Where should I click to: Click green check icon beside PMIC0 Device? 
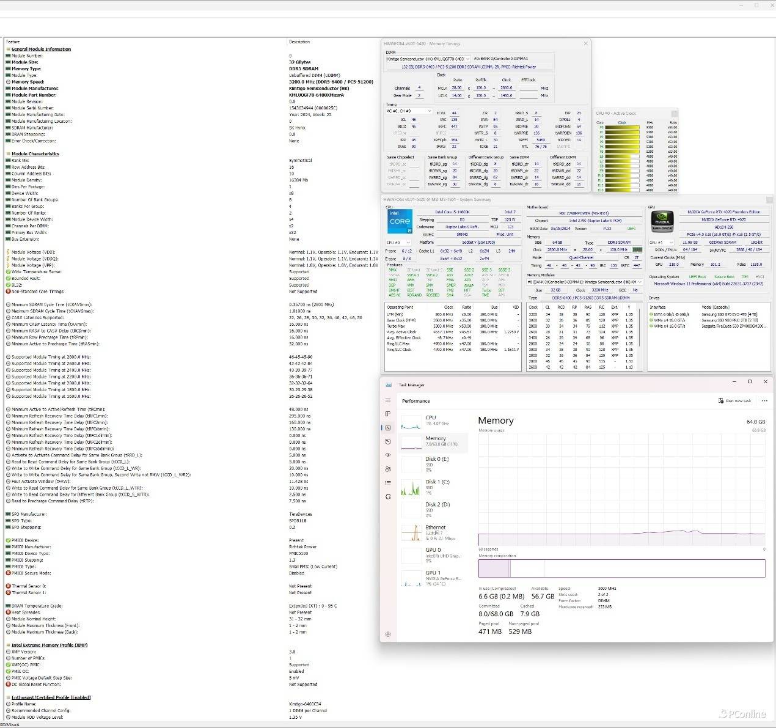(8, 540)
